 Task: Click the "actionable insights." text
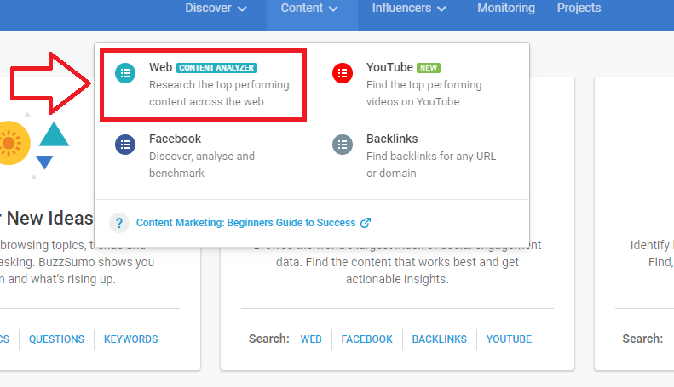pos(397,279)
